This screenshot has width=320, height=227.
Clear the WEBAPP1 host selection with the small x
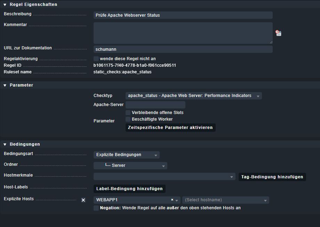click(172, 200)
